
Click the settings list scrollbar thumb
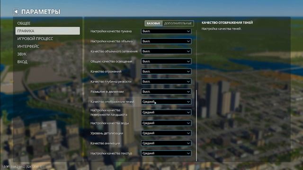[x=196, y=125]
